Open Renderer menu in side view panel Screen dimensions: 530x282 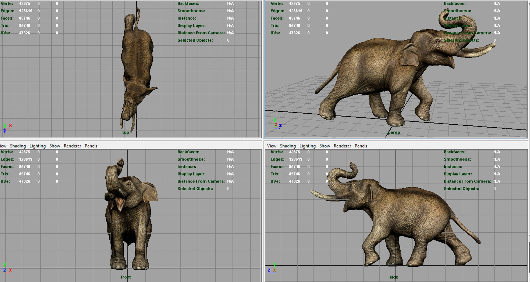tap(342, 146)
